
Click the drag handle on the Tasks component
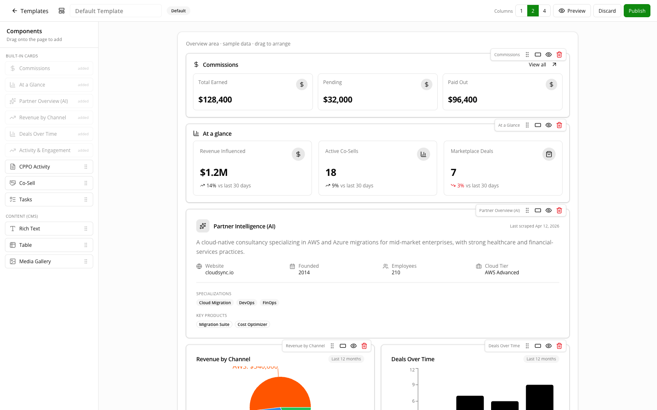tap(86, 200)
